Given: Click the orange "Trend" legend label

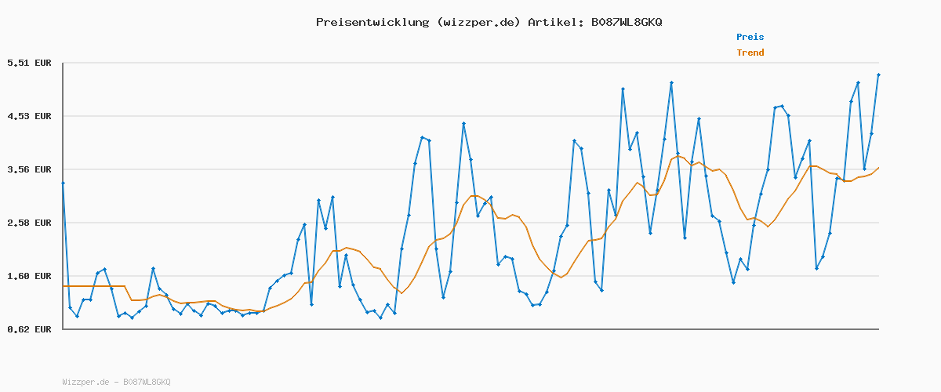Looking at the screenshot, I should [x=750, y=53].
